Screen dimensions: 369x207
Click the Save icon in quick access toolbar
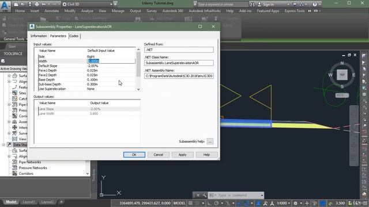click(30, 4)
